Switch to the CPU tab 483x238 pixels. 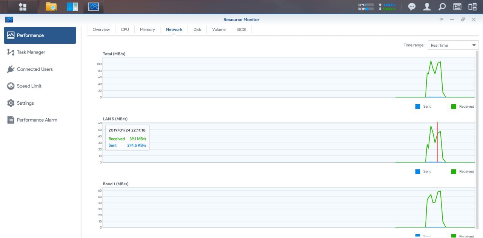tap(125, 29)
